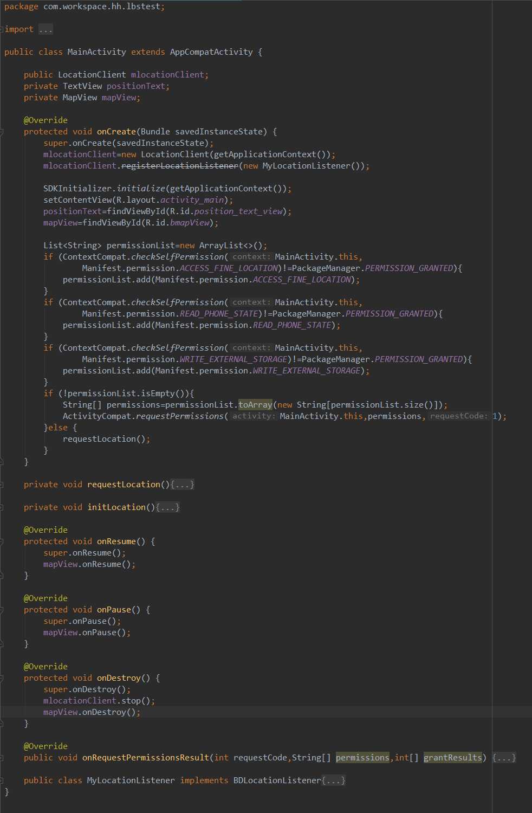Collapse onDestroy using its gutter fold marker
The height and width of the screenshot is (813, 532).
[x=2, y=678]
